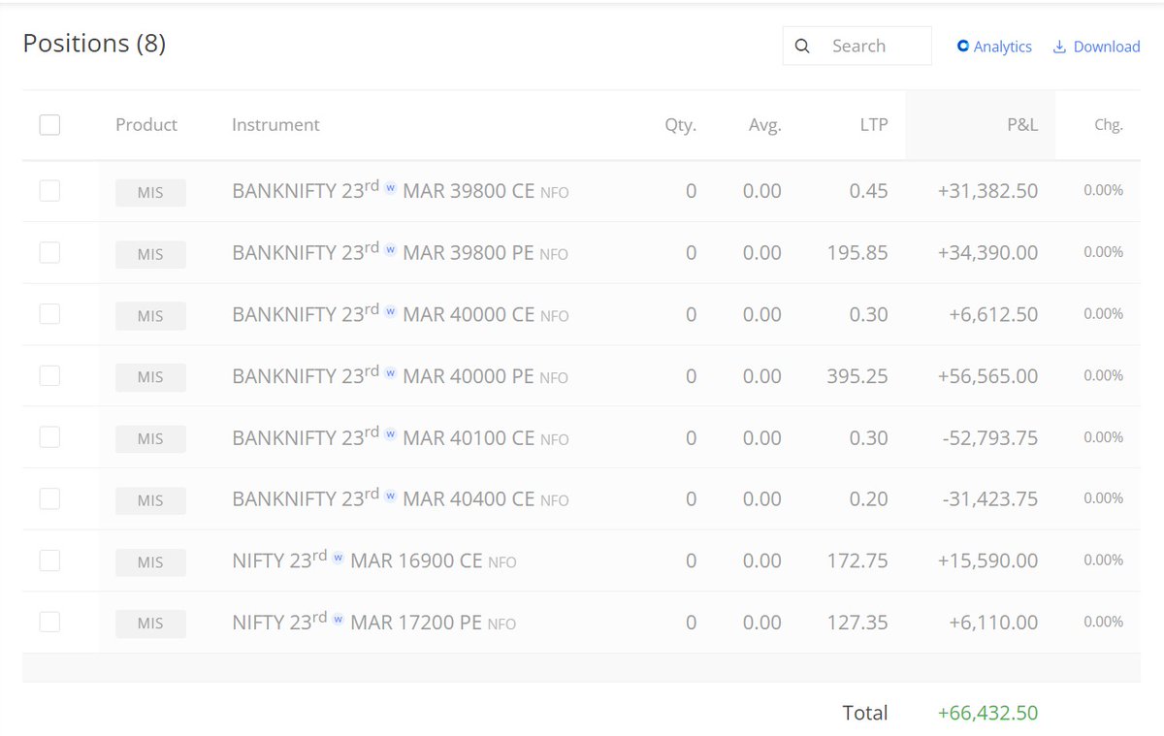Click MIS tag on BANKNIFTY 40400 CE row

[150, 499]
